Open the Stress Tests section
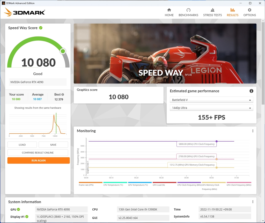Viewport: 265px width, 223px height. click(212, 12)
